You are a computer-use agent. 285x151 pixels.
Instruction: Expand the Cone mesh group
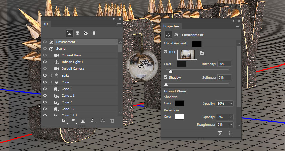click(x=51, y=82)
